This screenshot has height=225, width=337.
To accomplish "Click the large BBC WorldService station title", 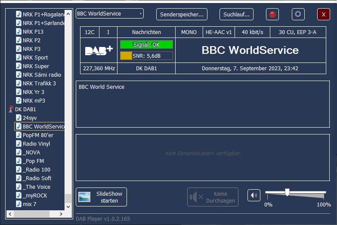I will [250, 50].
